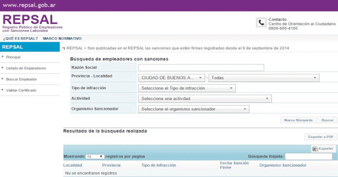The width and height of the screenshot is (338, 177).
Task: Open Validar Certificado page
Action: point(21,90)
